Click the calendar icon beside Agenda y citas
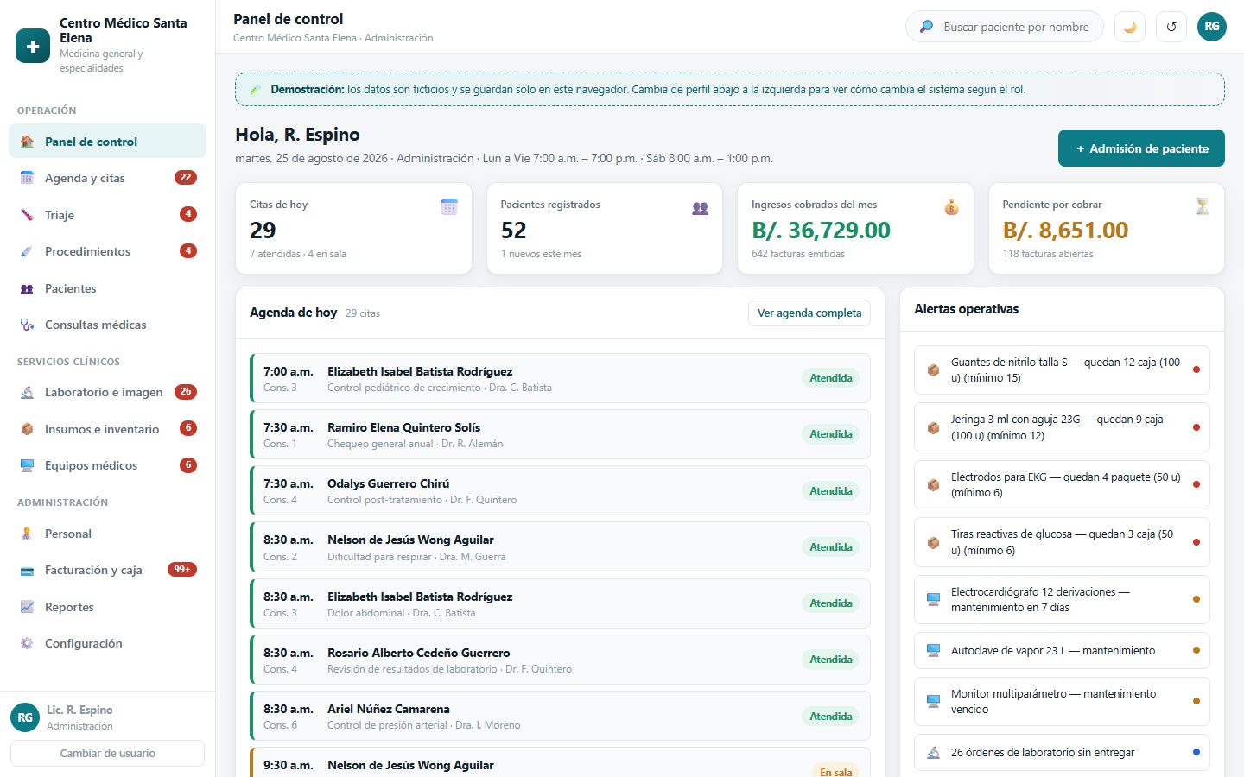Screen dimensions: 1244x777 [x=27, y=178]
